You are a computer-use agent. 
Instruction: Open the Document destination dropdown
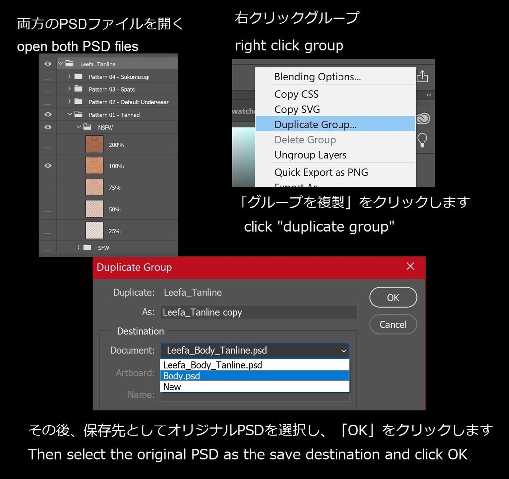coord(254,350)
